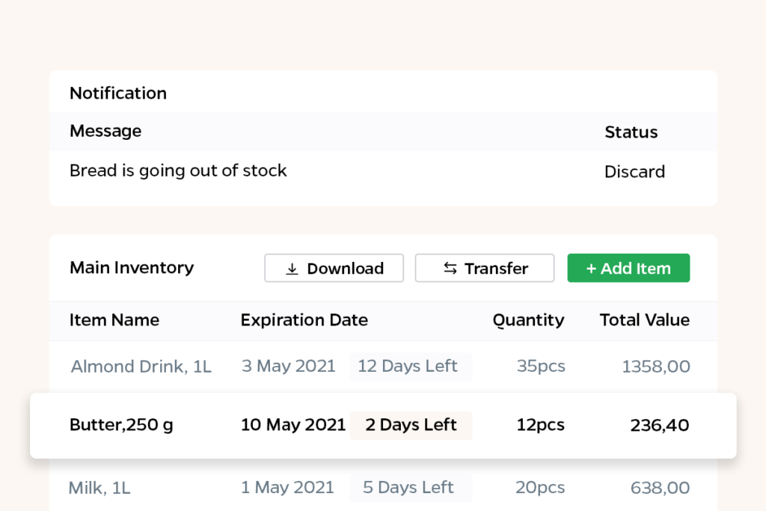This screenshot has height=511, width=766.
Task: Select the 3 May 2021 expiration date
Action: point(288,366)
